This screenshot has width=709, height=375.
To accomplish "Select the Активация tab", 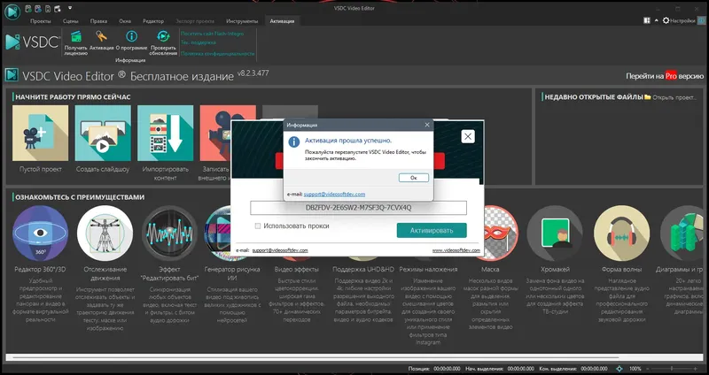I will click(x=282, y=21).
